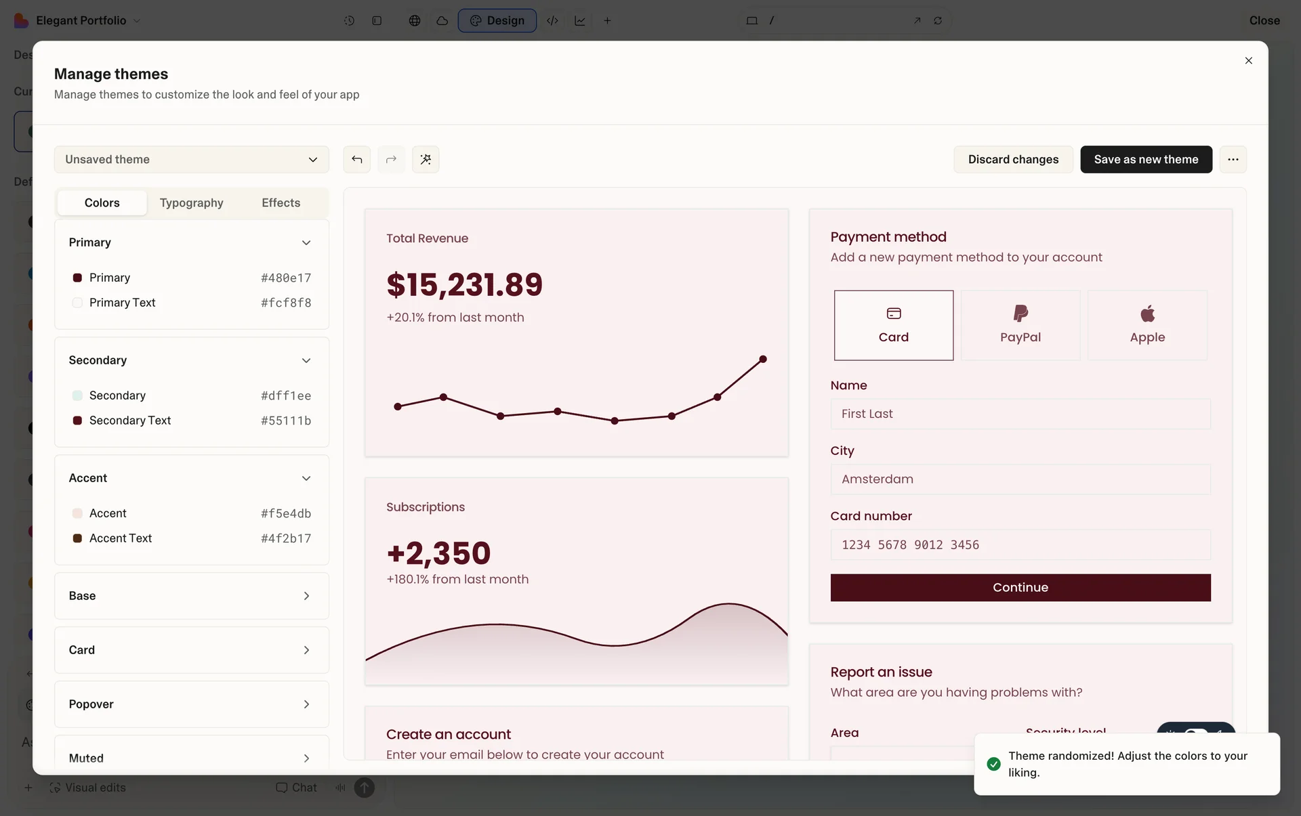1301x816 pixels.
Task: Expand the Base color section
Action: tap(191, 596)
